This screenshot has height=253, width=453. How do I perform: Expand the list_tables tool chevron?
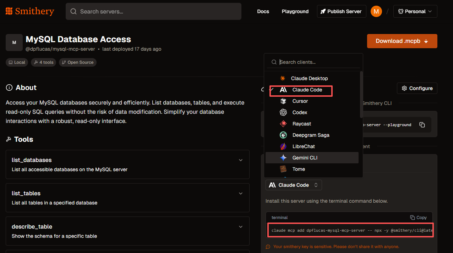(x=241, y=193)
